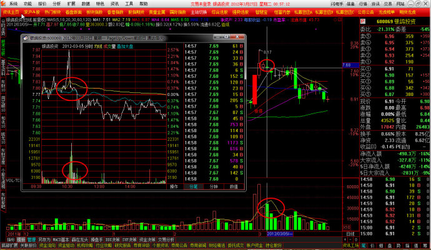This screenshot has height=250, width=431.
Task: Click the red P icon beside 600069
Action: point(363,21)
